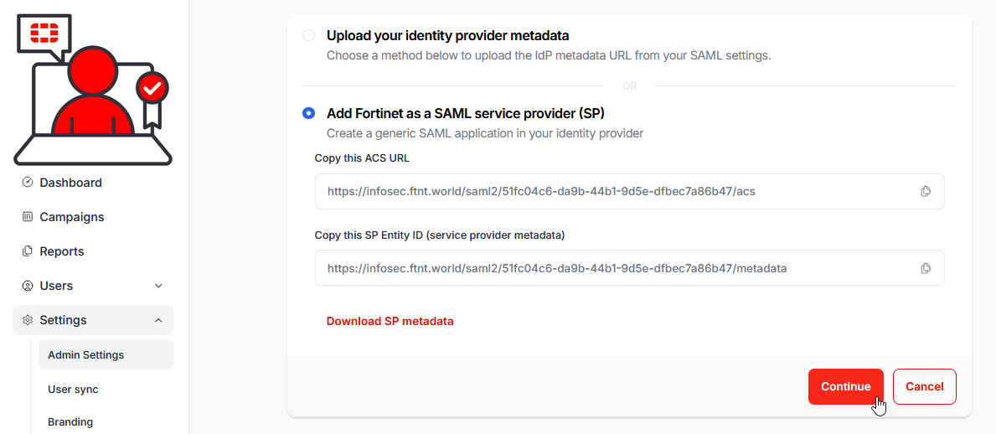Copy the SP Entity ID with copy icon
Viewport: 996px width, 434px height.
point(926,268)
